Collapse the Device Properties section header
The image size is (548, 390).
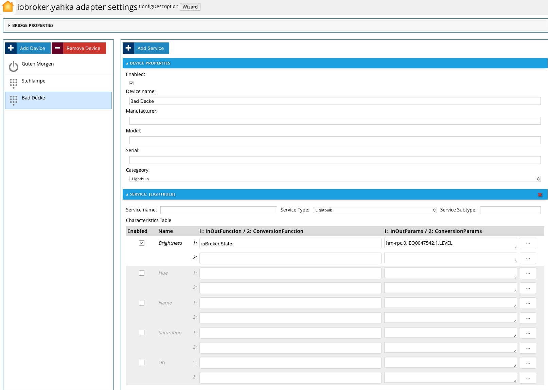(x=150, y=63)
